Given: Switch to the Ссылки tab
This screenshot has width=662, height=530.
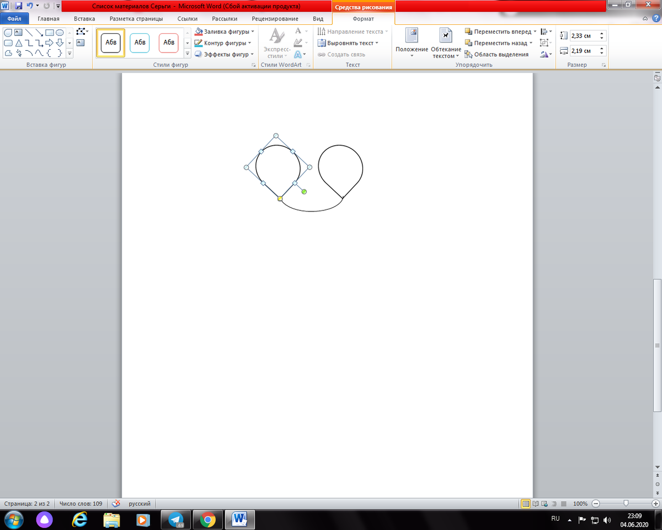Looking at the screenshot, I should [x=188, y=18].
